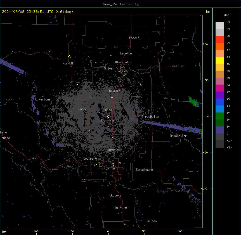Click the yellow diamond marker above RockyMH

point(70,57)
